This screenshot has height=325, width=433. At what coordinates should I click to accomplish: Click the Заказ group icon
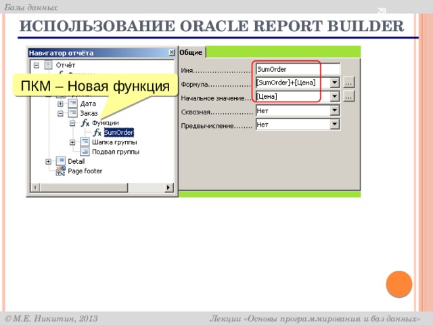(x=72, y=113)
